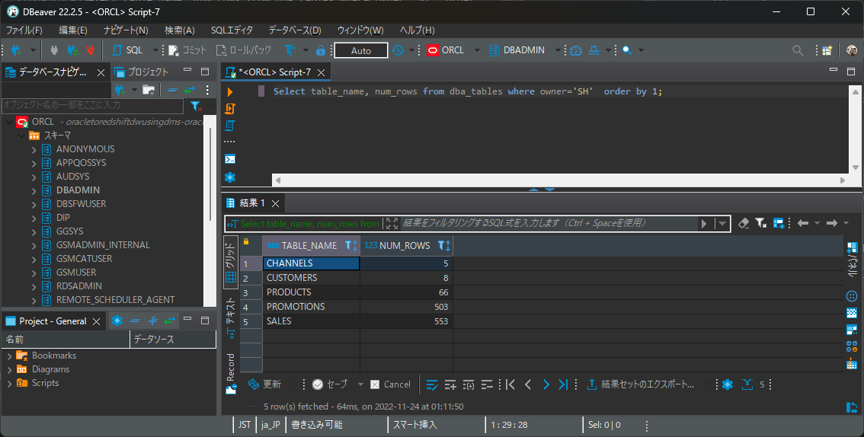
Task: Click the blue magnifier search icon
Action: pyautogui.click(x=627, y=50)
